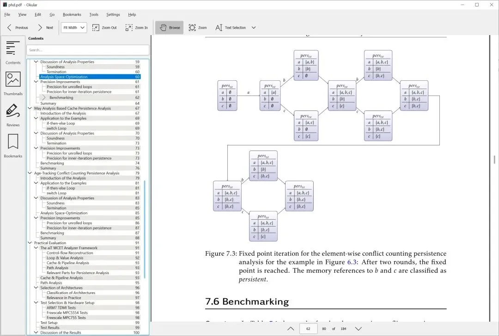Image resolution: width=499 pixels, height=336 pixels.
Task: Open the Tools menu
Action: [x=94, y=15]
